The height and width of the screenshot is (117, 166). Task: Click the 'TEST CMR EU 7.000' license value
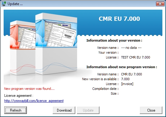[x=135, y=57]
